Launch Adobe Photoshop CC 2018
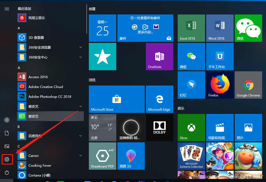 [x=51, y=96]
